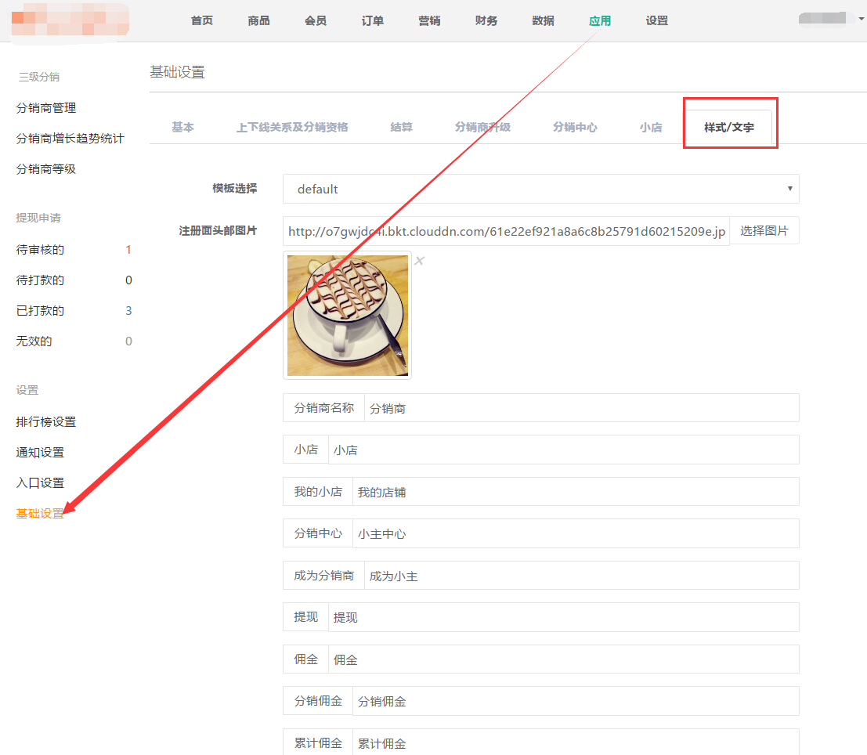The width and height of the screenshot is (867, 755).
Task: Open the 订单 top menu item
Action: (x=373, y=20)
